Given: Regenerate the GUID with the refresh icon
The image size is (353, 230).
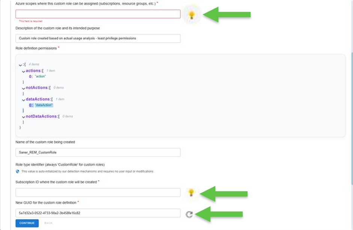Looking at the screenshot, I should (190, 214).
